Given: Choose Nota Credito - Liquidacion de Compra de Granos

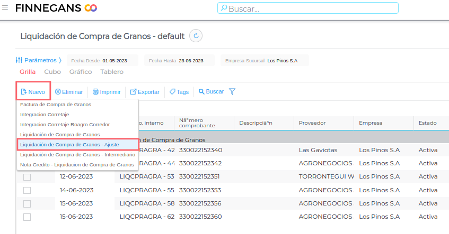Looking at the screenshot, I should 77,165.
